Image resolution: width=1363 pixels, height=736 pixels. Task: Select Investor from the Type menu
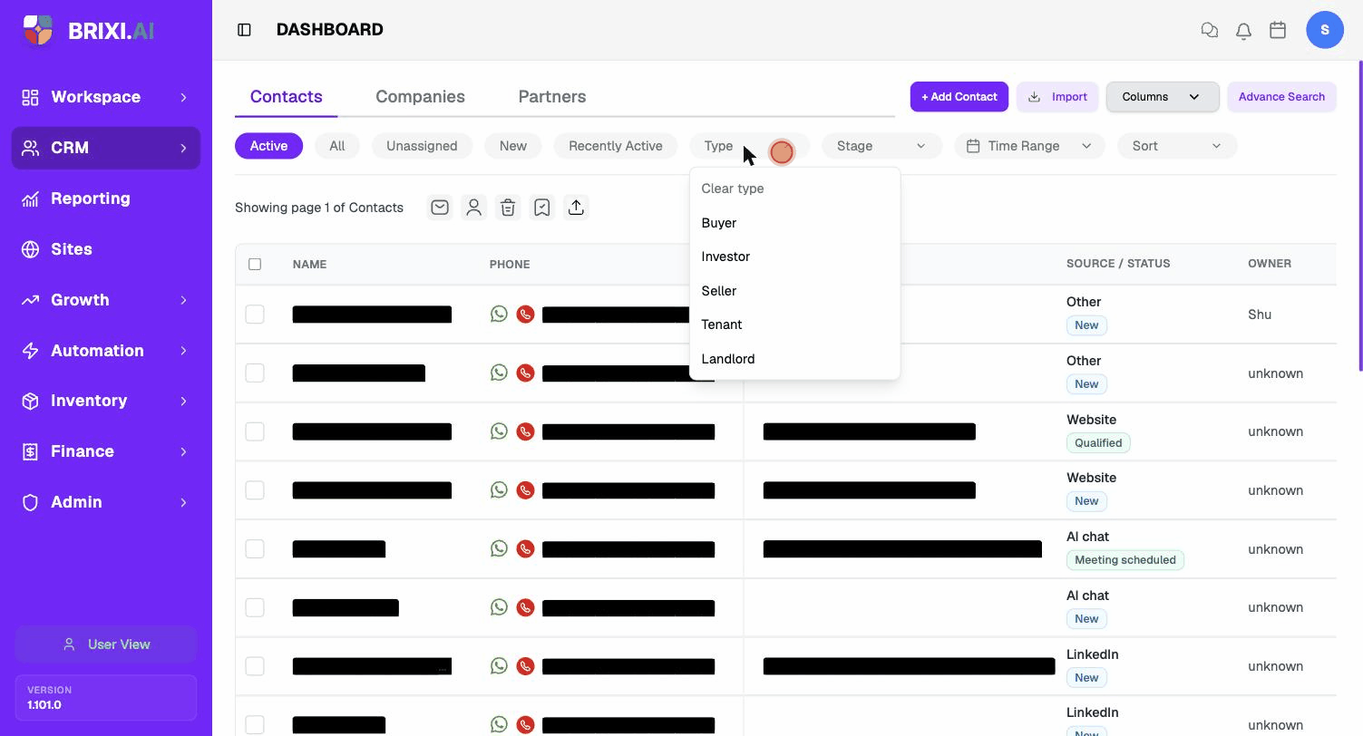[x=794, y=257]
